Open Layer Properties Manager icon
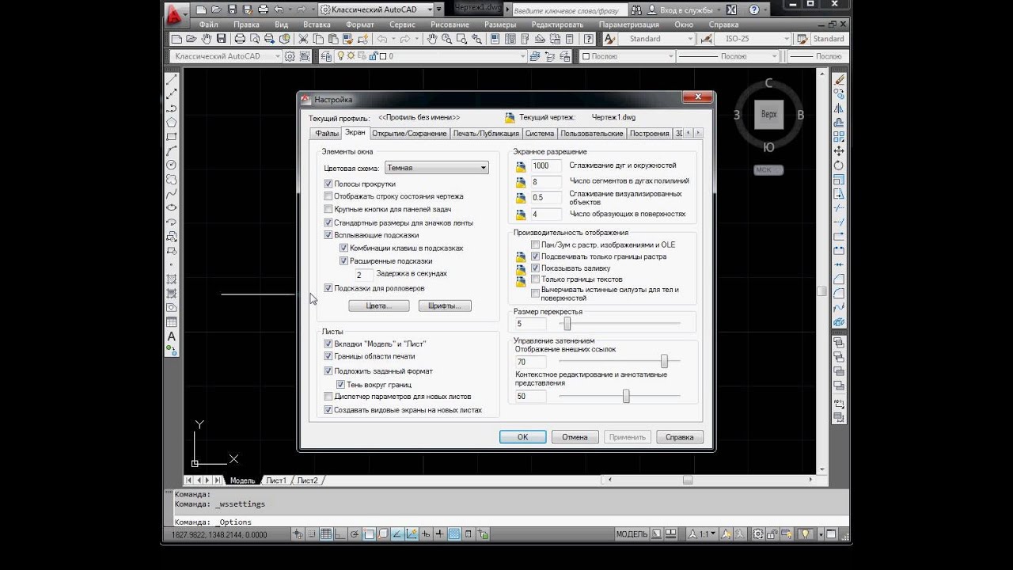This screenshot has width=1013, height=570. [325, 56]
